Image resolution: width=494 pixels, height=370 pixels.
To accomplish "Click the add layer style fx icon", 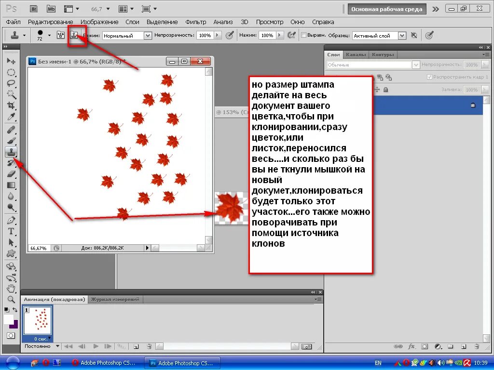I will tap(411, 346).
